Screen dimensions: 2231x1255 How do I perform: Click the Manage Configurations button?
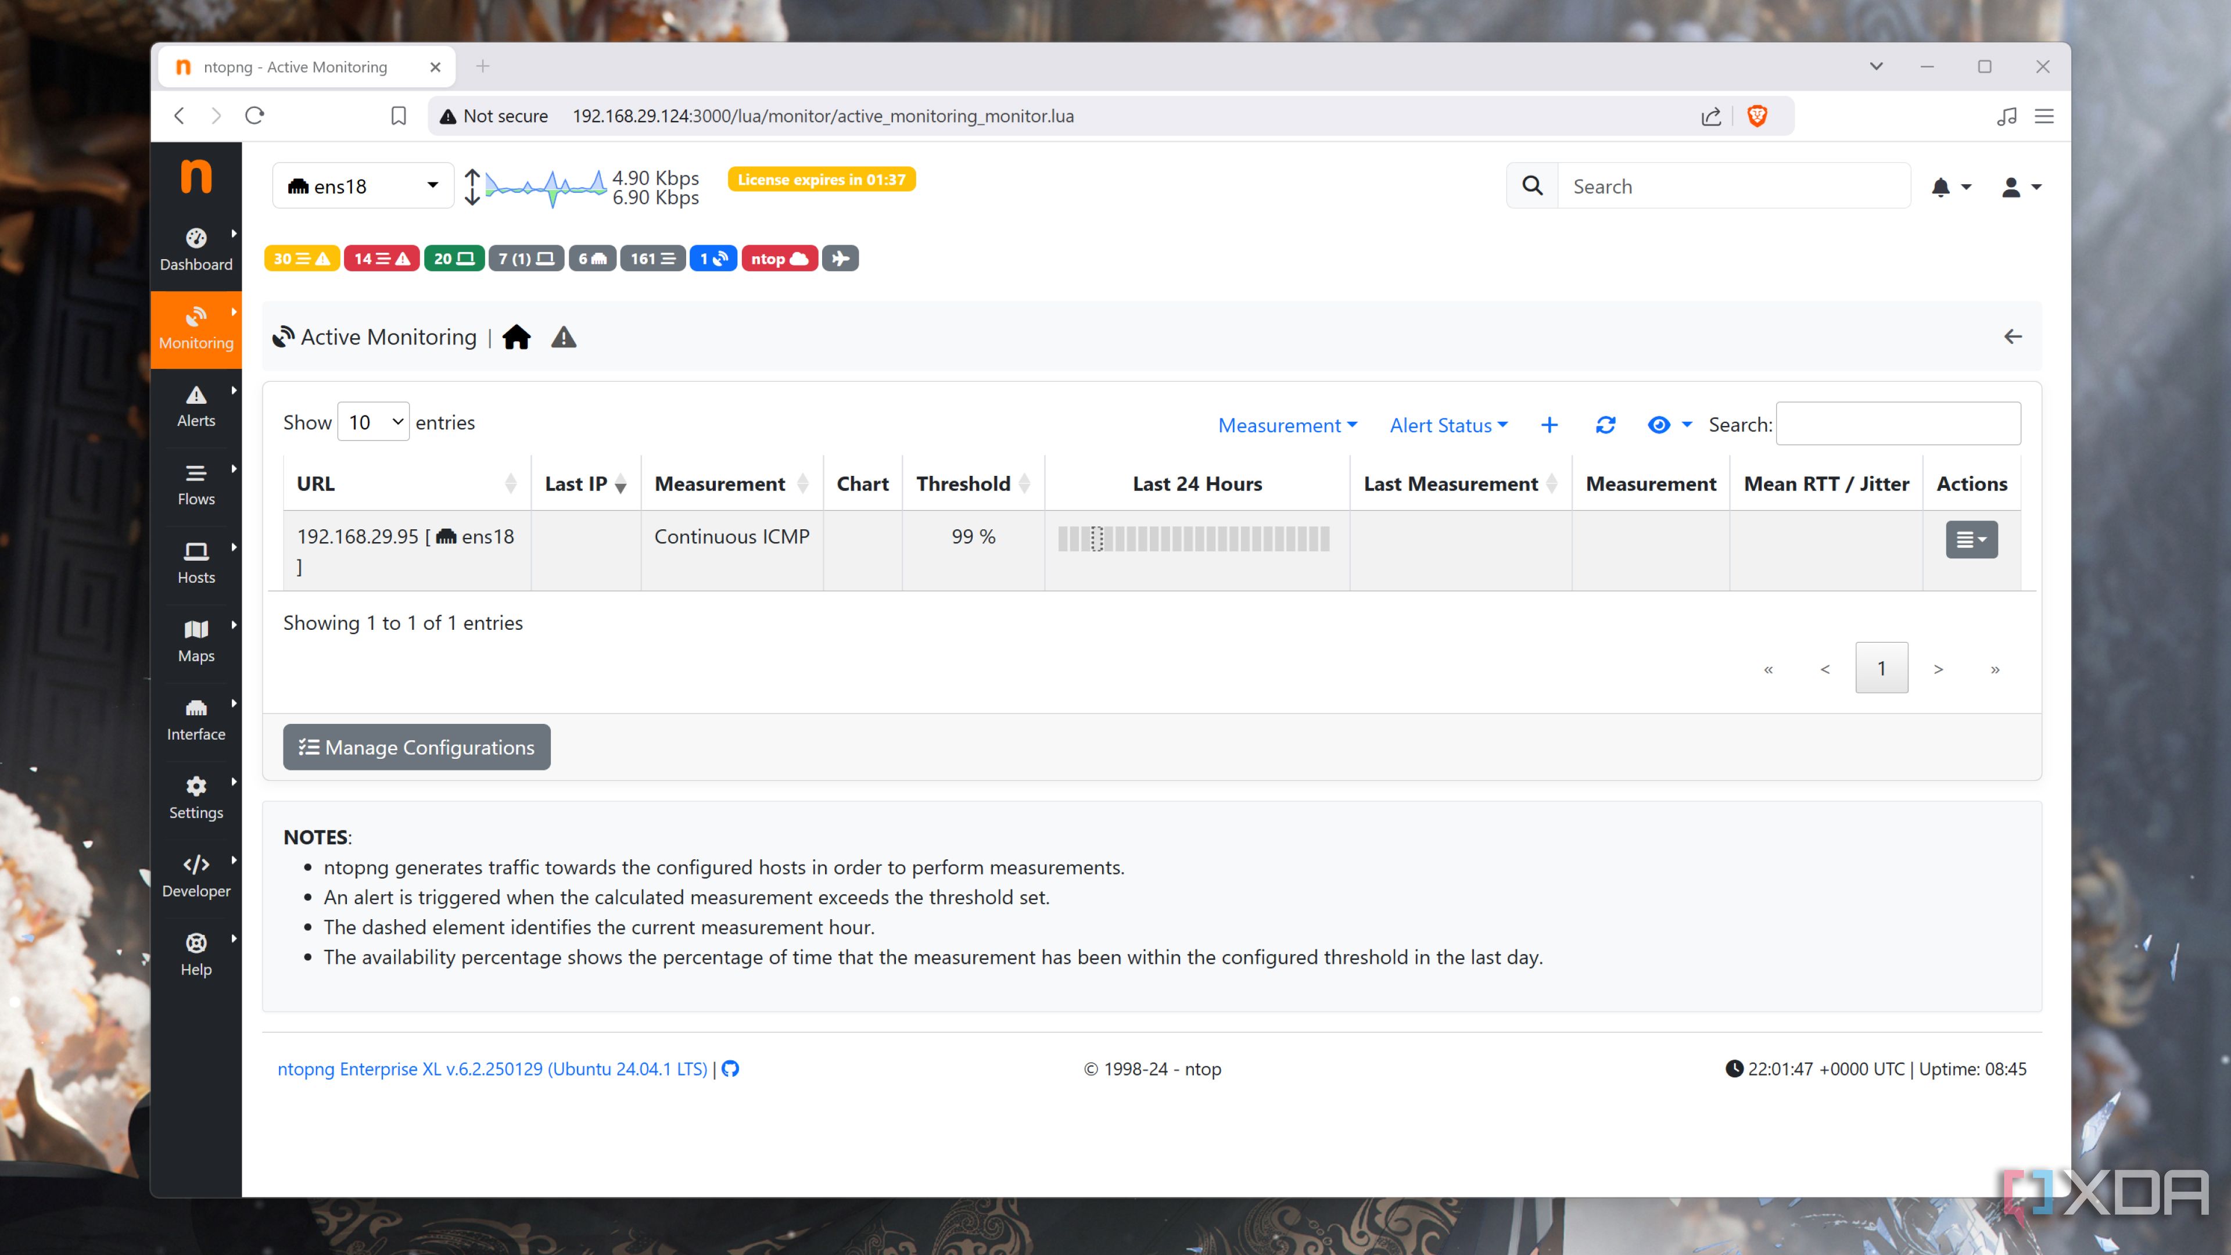(x=417, y=747)
